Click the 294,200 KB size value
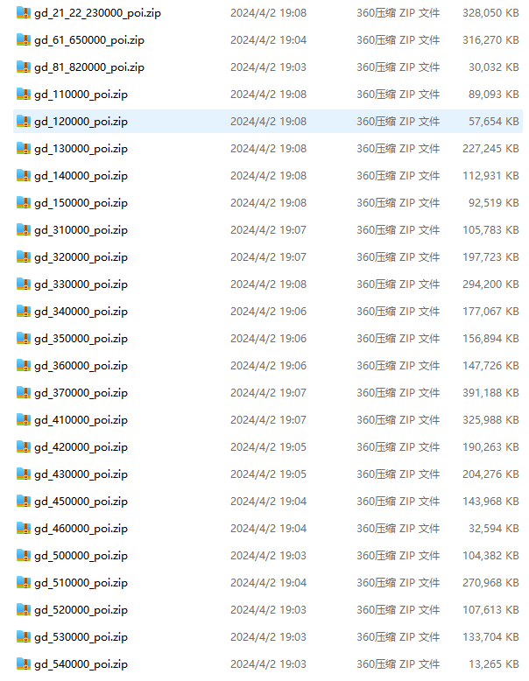This screenshot has width=529, height=681. point(490,284)
